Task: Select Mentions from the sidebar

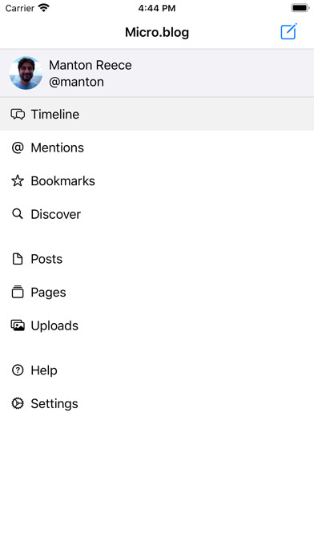Action: click(157, 148)
